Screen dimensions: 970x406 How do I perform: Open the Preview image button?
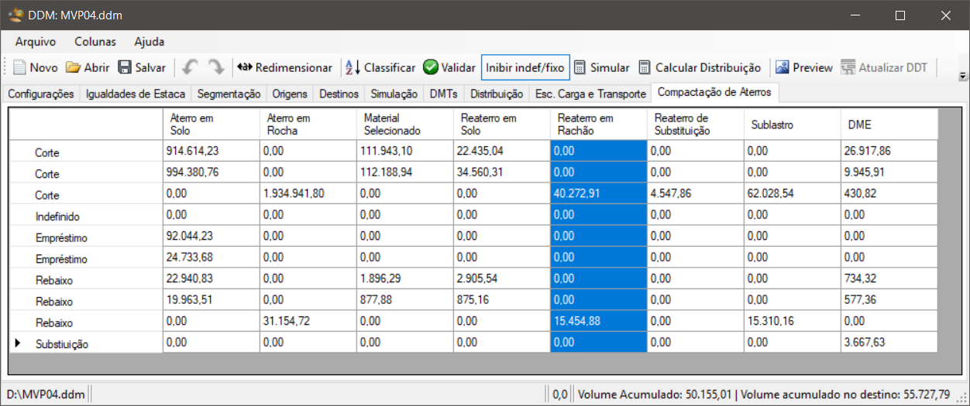[803, 67]
